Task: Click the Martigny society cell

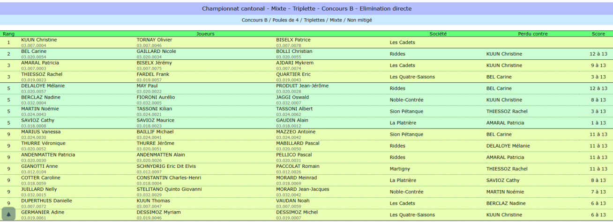Action: click(x=401, y=169)
